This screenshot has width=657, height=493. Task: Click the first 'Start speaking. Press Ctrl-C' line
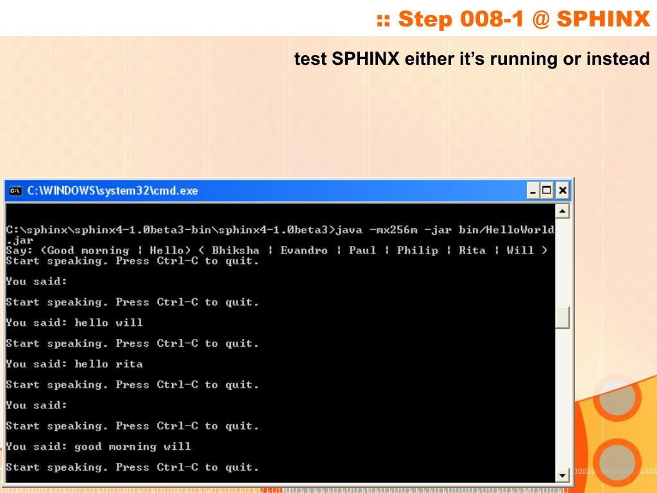coord(132,261)
